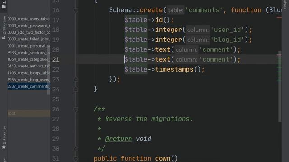This screenshot has height=162, width=289.
Task: Click the 'blog_id' string on line 19
Action: pyautogui.click(x=227, y=40)
